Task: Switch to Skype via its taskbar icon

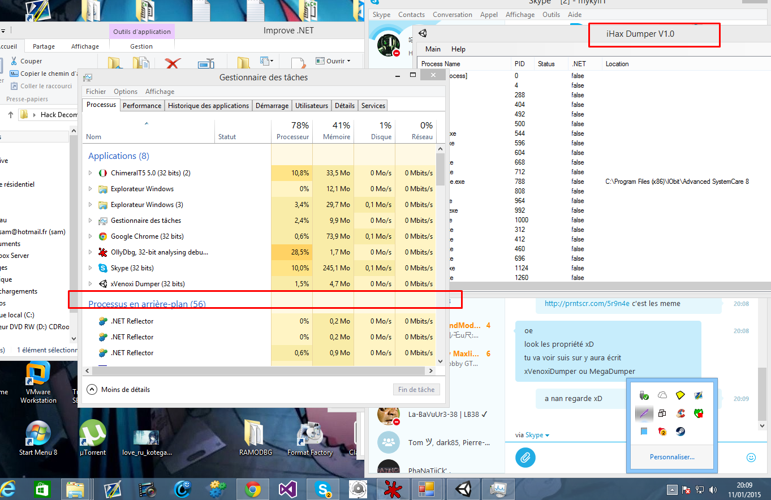Action: coord(323,489)
